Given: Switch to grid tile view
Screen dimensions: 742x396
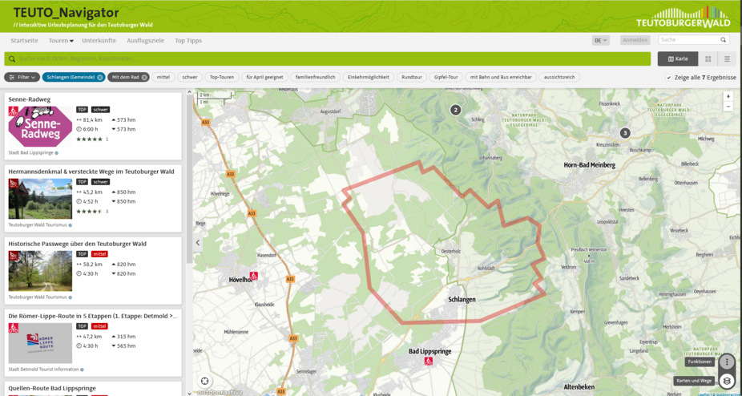Looking at the screenshot, I should [708, 59].
